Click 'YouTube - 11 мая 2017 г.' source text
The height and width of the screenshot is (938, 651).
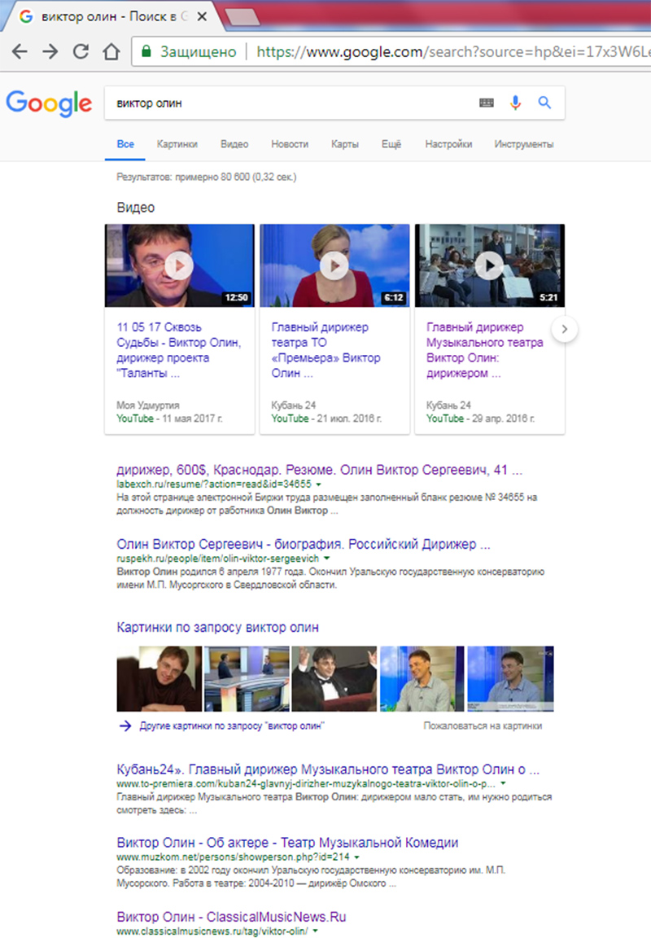tap(169, 419)
